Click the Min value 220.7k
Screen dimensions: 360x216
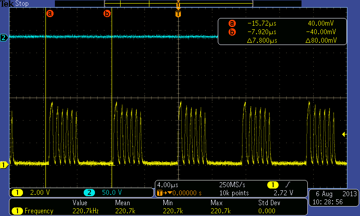point(173,211)
